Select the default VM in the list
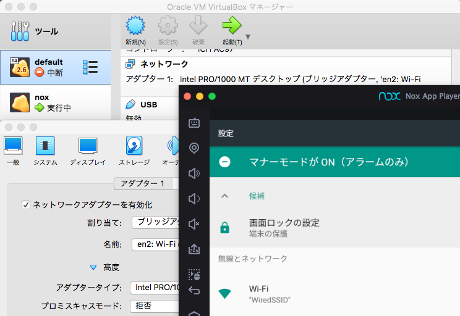The image size is (460, 316). pos(56,67)
